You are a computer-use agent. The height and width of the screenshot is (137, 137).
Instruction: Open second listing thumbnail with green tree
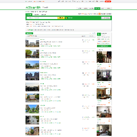point(32,54)
